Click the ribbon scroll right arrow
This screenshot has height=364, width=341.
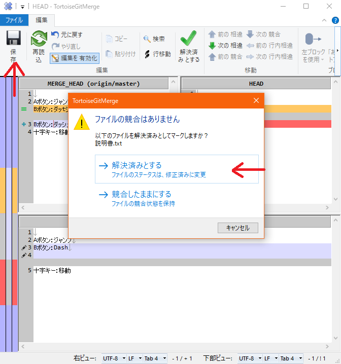click(x=337, y=51)
